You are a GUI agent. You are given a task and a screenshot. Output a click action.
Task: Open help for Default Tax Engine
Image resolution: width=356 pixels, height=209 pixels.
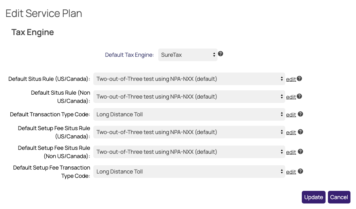[x=220, y=54]
